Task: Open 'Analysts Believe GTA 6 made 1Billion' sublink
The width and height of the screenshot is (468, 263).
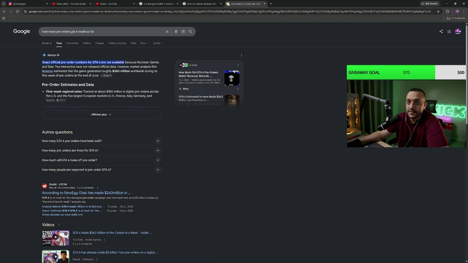Action: (x=73, y=207)
